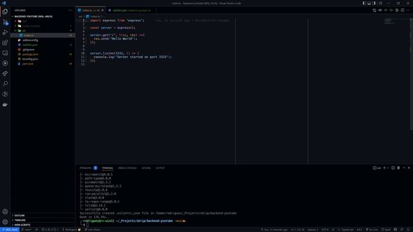Open the Docker view in activity bar
Viewport: 413px width, 232px height.
[x=5, y=104]
